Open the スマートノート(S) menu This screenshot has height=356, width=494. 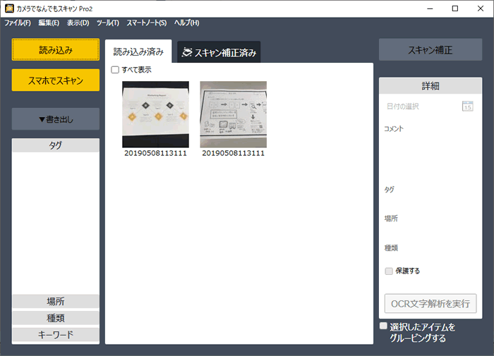pyautogui.click(x=147, y=23)
